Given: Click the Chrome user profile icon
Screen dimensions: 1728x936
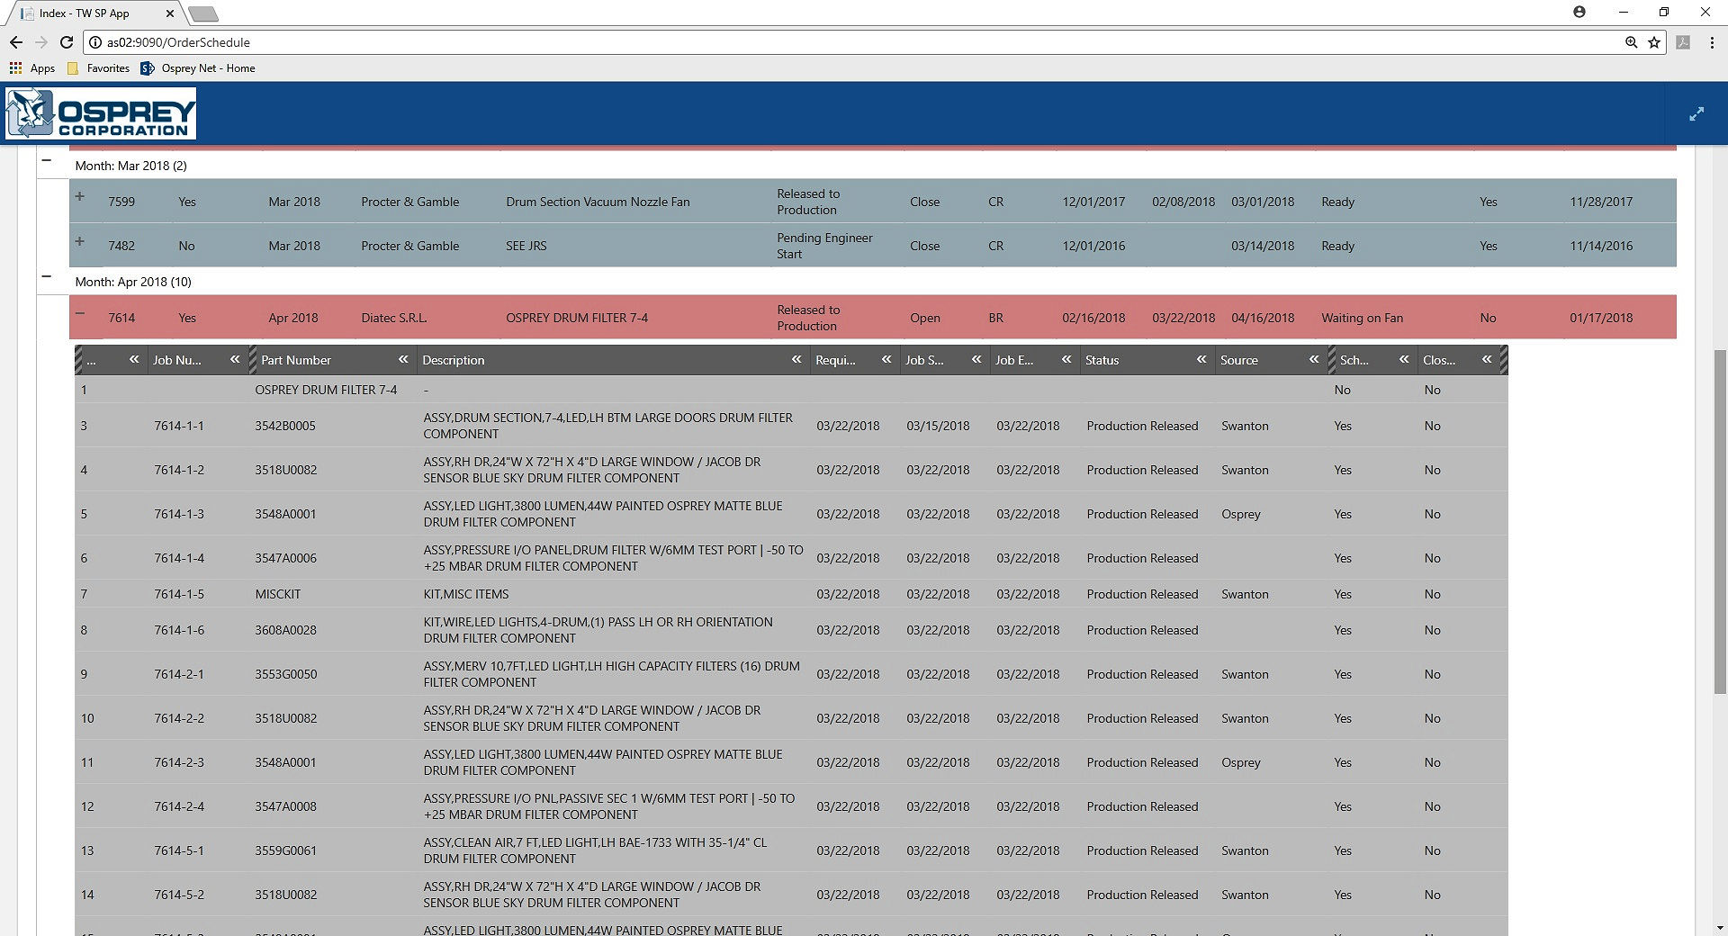Looking at the screenshot, I should (x=1579, y=13).
